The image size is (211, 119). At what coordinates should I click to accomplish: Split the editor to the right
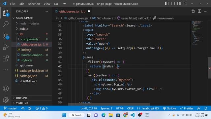point(199,11)
